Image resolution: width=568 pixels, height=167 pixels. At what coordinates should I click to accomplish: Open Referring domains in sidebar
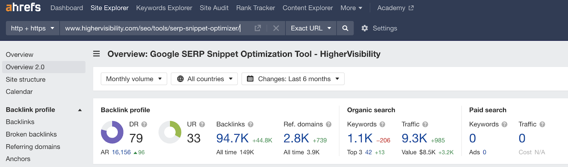tap(33, 146)
